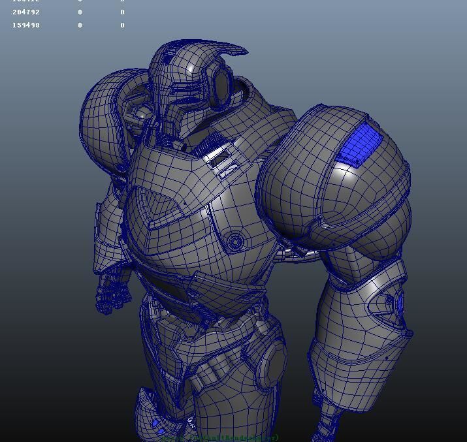Select the circular emblem on the chest plate

tap(234, 241)
